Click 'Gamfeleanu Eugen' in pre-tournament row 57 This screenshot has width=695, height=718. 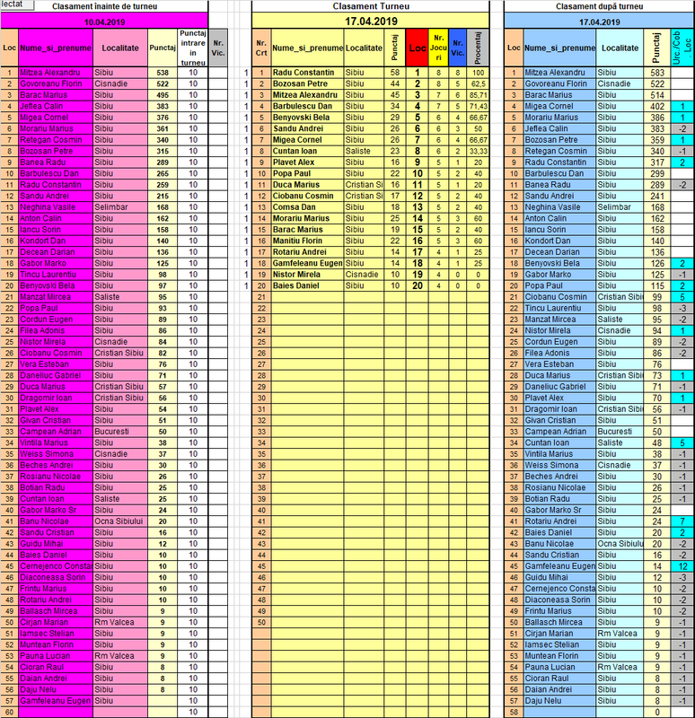(x=56, y=701)
